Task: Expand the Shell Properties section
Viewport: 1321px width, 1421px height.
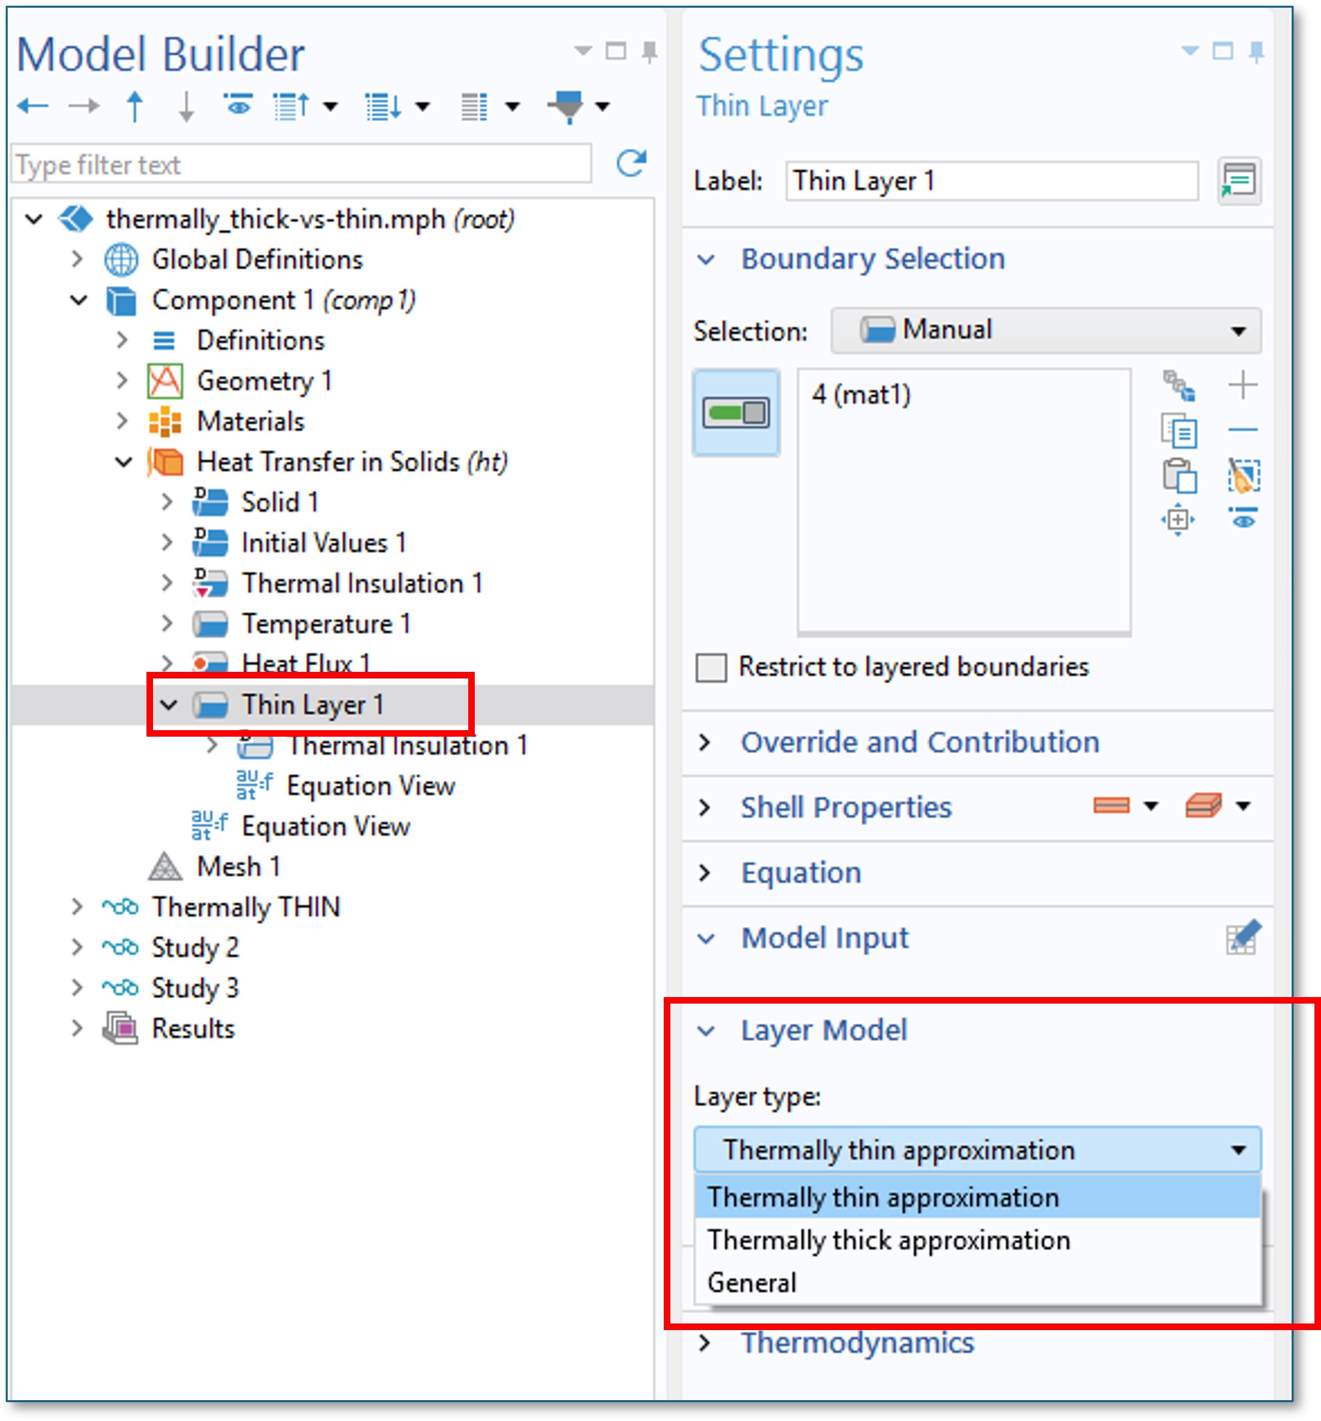Action: click(846, 807)
